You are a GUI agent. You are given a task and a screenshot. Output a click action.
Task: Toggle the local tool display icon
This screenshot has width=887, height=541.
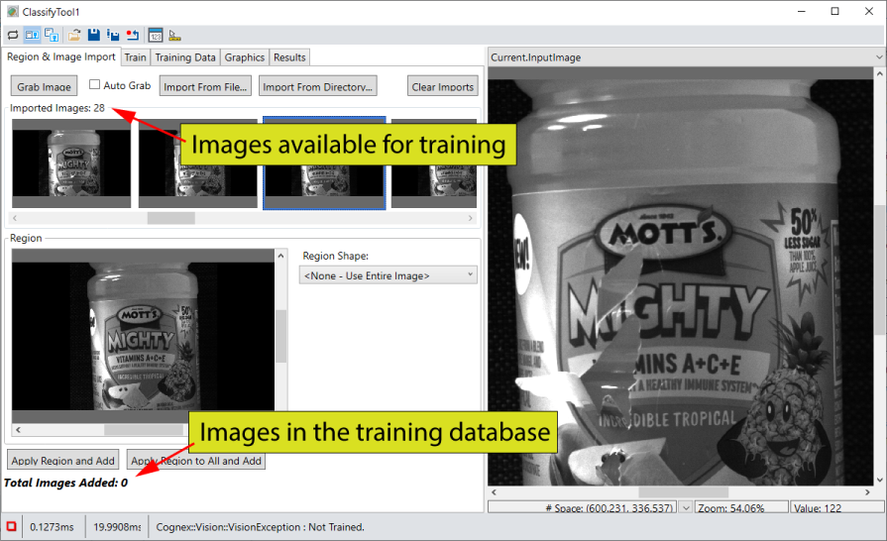click(x=32, y=35)
